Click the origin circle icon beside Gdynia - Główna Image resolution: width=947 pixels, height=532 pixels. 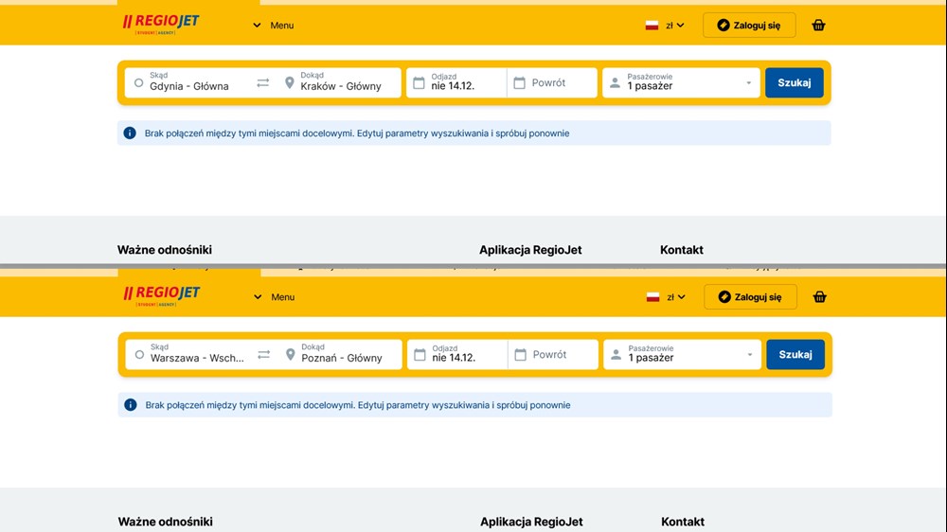point(138,83)
